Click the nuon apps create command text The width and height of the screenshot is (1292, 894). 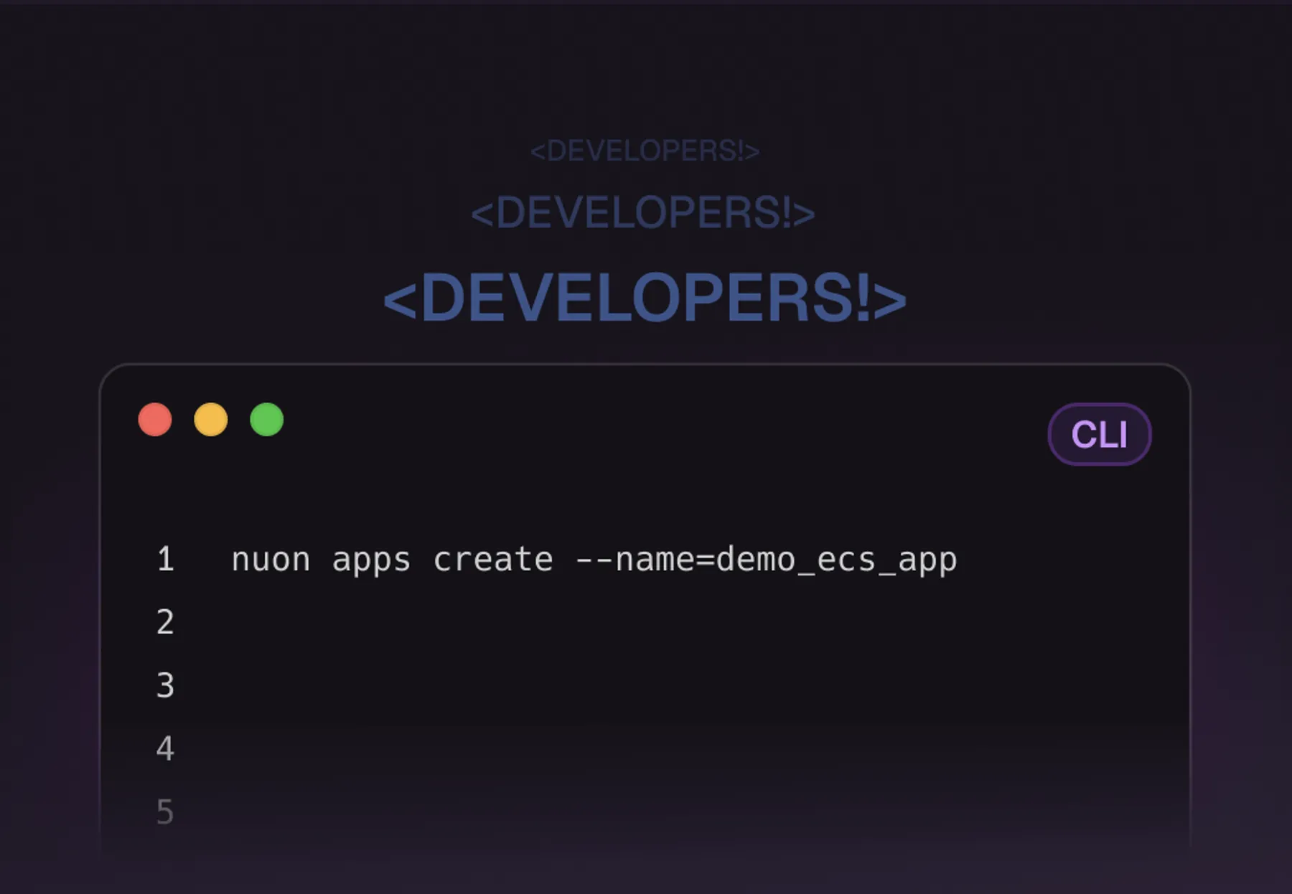(594, 560)
